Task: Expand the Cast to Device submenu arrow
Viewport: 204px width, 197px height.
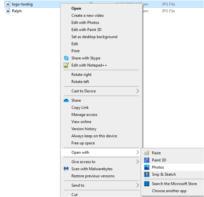Action: [137, 91]
